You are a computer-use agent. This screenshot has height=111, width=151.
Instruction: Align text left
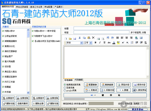click(122, 38)
